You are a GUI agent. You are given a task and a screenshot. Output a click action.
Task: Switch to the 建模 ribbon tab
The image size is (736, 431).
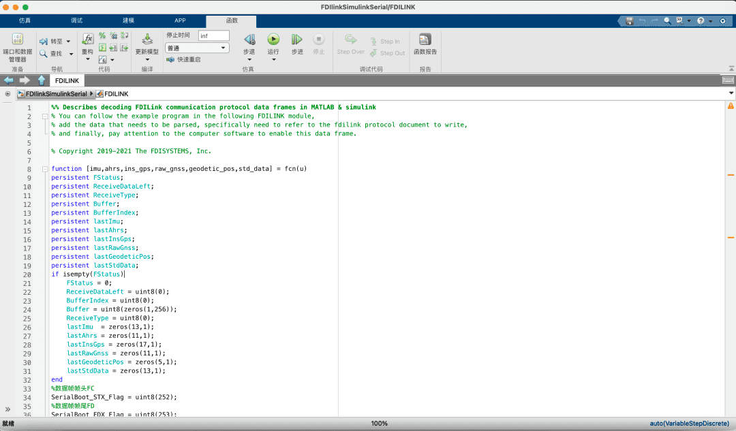tap(128, 20)
